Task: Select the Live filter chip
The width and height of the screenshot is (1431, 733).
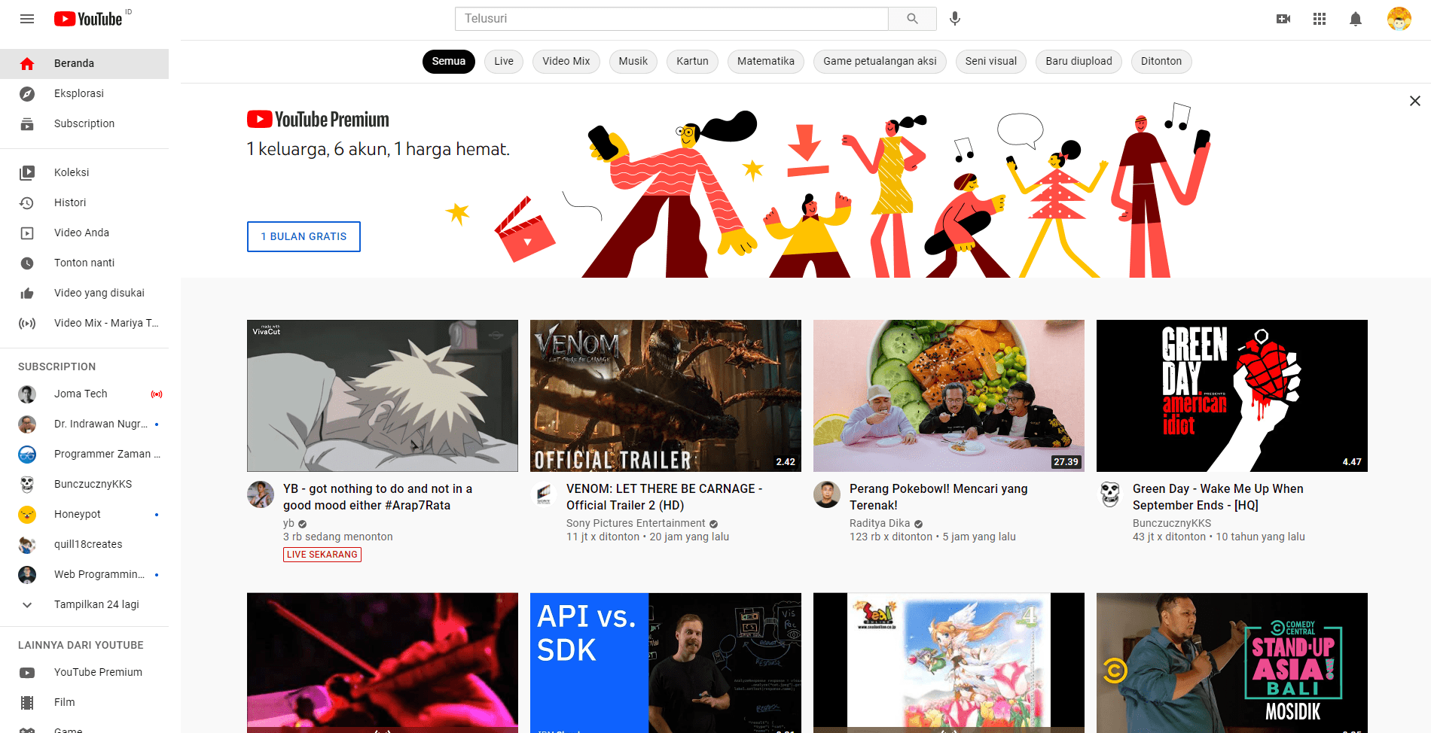Action: click(x=504, y=62)
